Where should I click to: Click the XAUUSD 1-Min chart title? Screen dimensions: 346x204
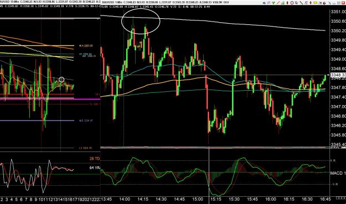112,2
